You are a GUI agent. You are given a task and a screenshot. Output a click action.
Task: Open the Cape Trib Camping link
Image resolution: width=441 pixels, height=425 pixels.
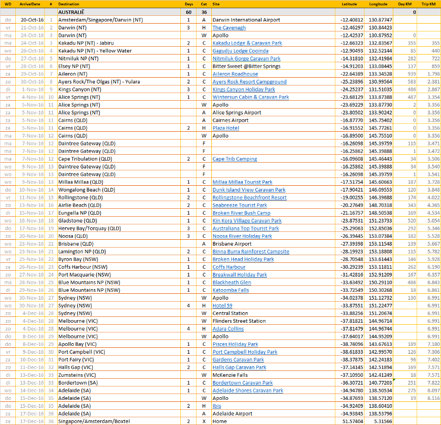click(234, 159)
